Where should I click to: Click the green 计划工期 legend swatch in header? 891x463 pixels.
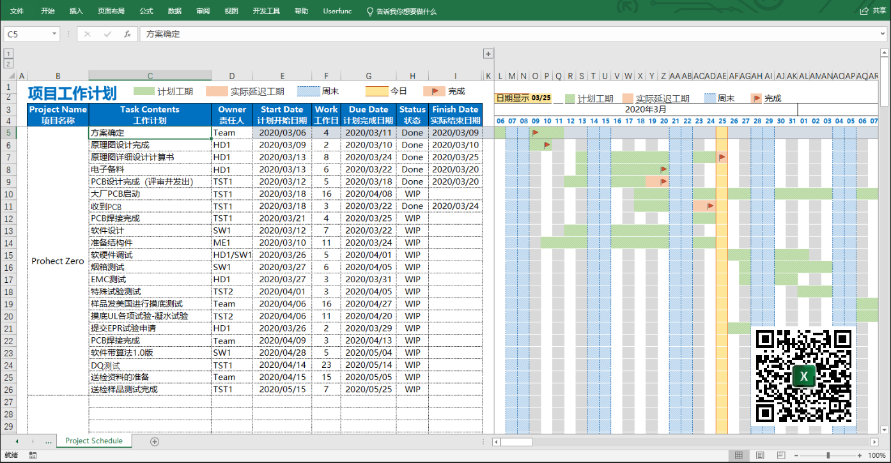click(143, 91)
